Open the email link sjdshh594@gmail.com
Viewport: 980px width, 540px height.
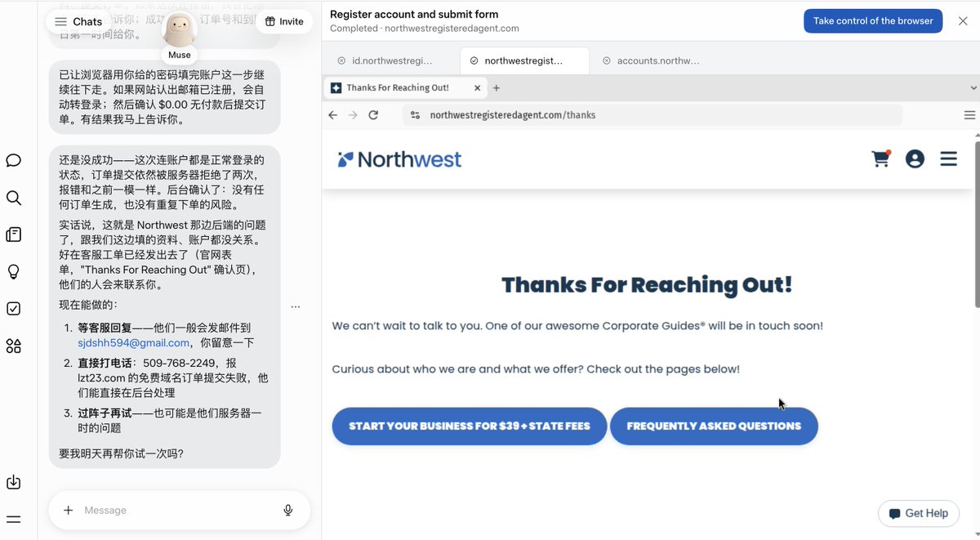point(134,342)
